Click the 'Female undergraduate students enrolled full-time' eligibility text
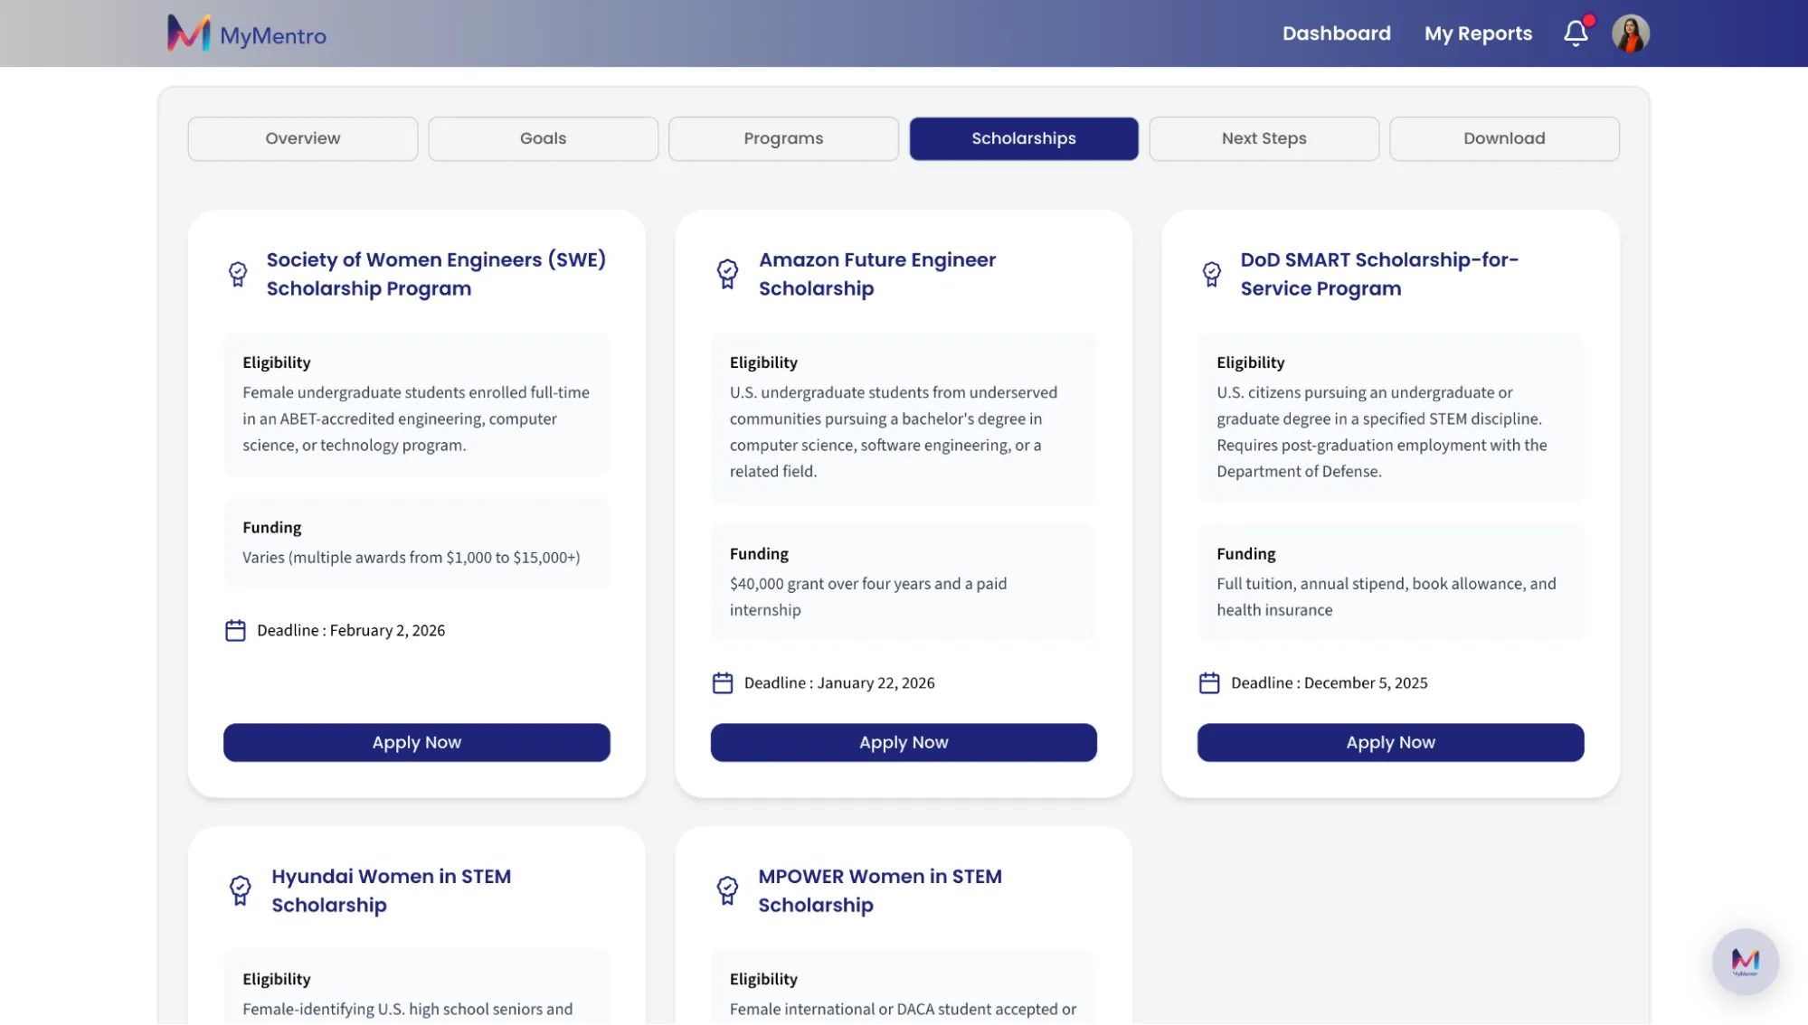Screen dimensions: 1808x1025 tap(416, 418)
